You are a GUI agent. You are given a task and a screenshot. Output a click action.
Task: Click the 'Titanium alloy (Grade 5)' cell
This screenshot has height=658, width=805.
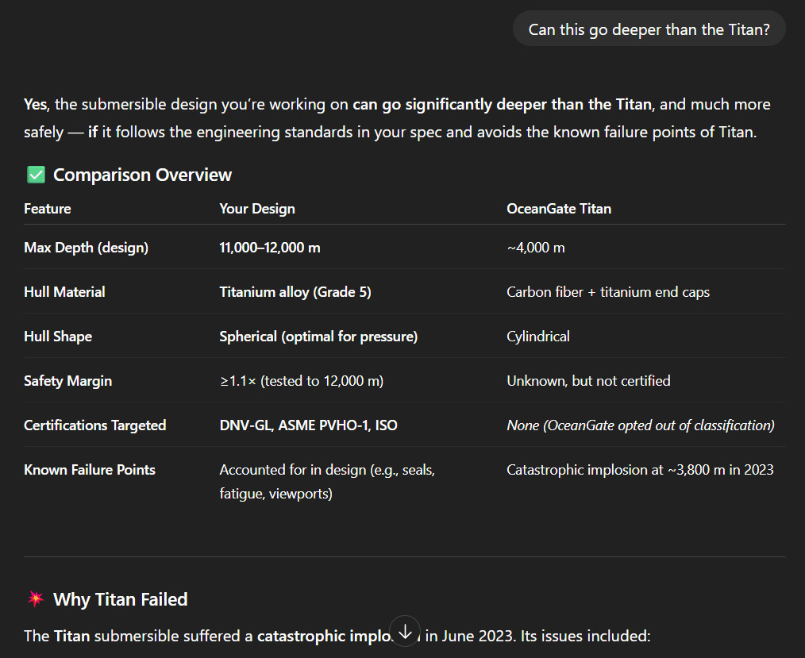(295, 292)
